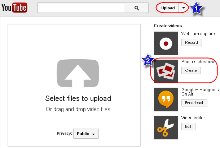Click the Photo slideshow label

pos(198,62)
